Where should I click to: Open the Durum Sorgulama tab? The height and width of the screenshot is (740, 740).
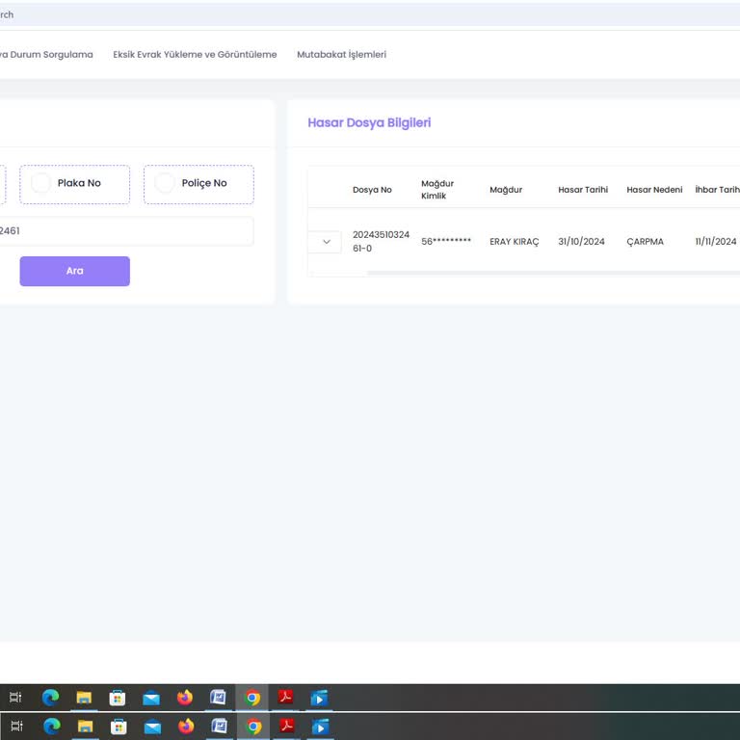[46, 55]
